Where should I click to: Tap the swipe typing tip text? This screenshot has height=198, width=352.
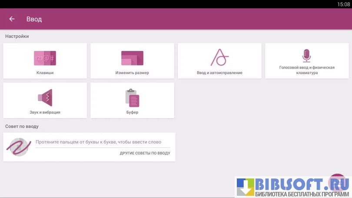[98, 142]
